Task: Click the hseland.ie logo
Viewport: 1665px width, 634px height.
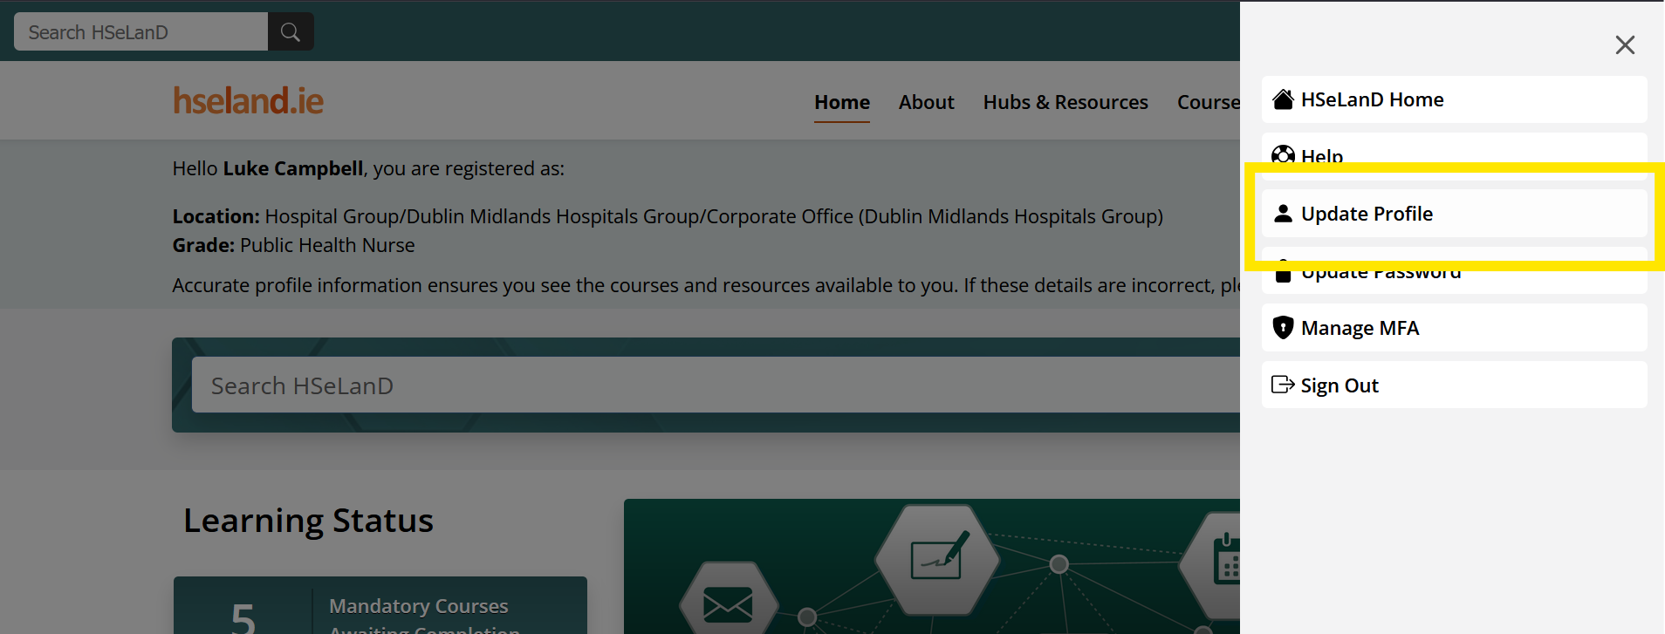Action: [x=248, y=101]
